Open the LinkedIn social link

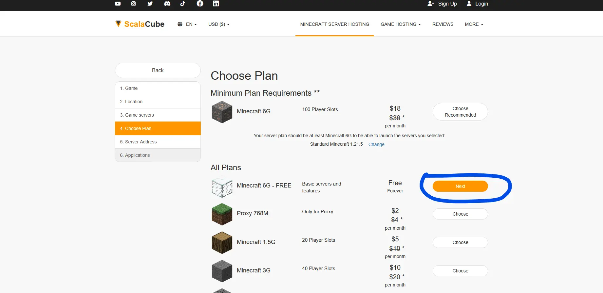[x=216, y=4]
